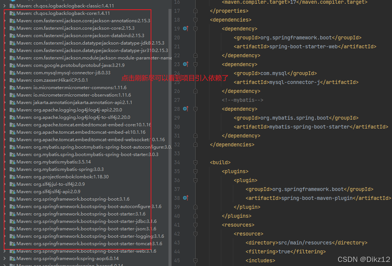Screen dimensions: 392x266
Task: Select mybatis-spring-boot-starter:3.0.3 library entry
Action: click(x=87, y=154)
